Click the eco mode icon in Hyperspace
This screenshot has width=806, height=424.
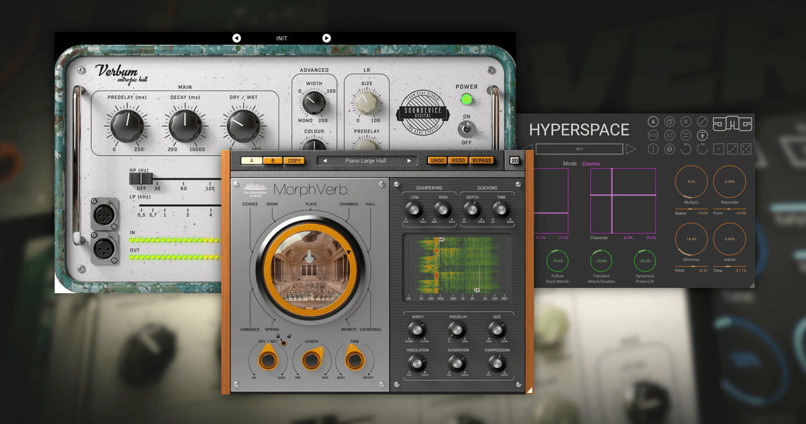(x=653, y=135)
